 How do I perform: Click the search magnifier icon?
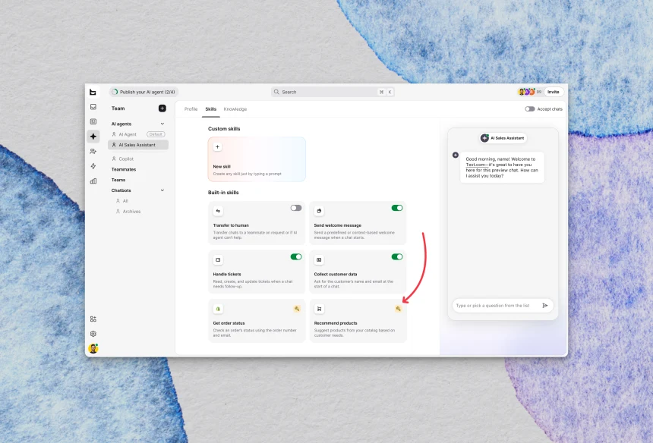pyautogui.click(x=276, y=92)
